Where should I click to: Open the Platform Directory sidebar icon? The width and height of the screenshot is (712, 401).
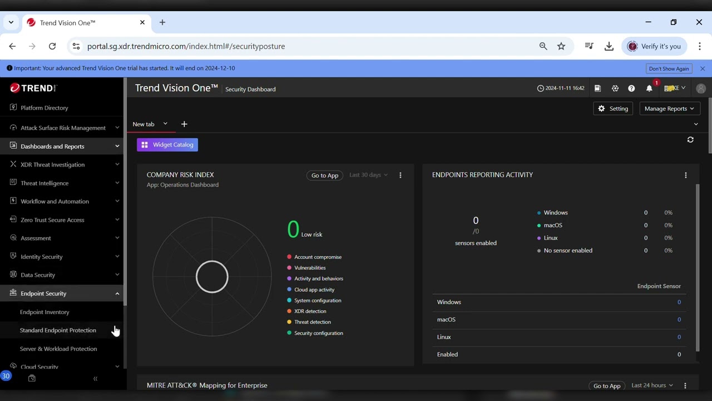click(13, 107)
